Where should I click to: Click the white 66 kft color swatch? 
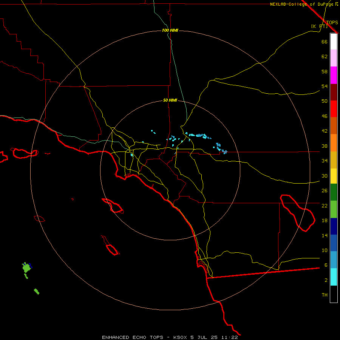click(334, 42)
